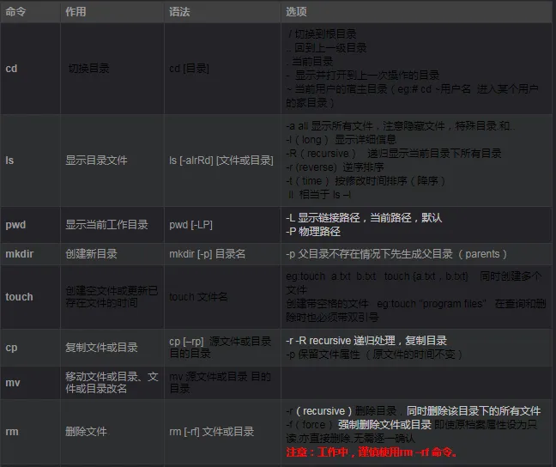Click the '-r -R recursive 递归处理' line

click(366, 341)
